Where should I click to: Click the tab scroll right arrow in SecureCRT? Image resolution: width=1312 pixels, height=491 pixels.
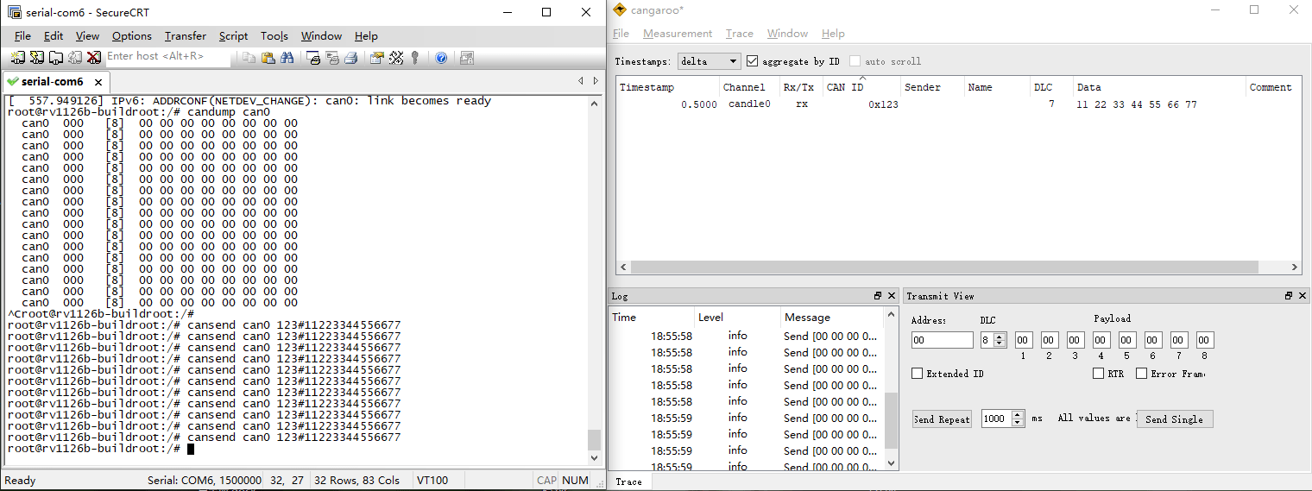tap(596, 81)
